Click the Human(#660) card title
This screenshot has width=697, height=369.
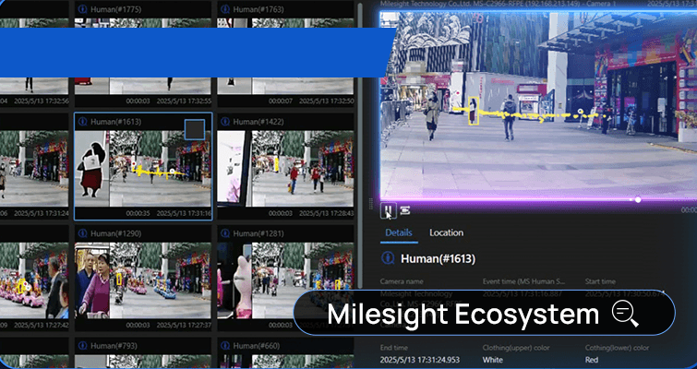255,345
